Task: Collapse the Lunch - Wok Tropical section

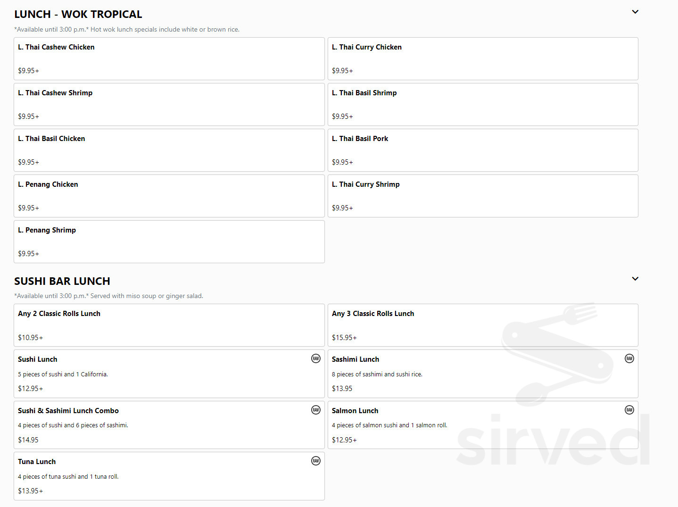Action: (x=635, y=12)
